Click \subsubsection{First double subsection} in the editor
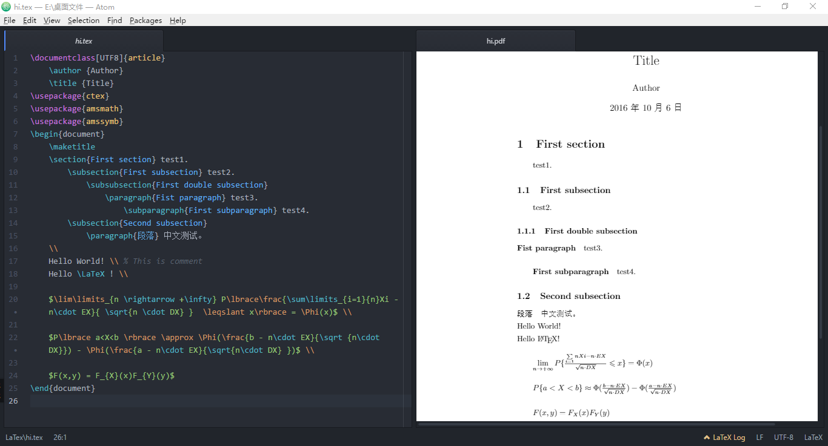 [x=177, y=185]
